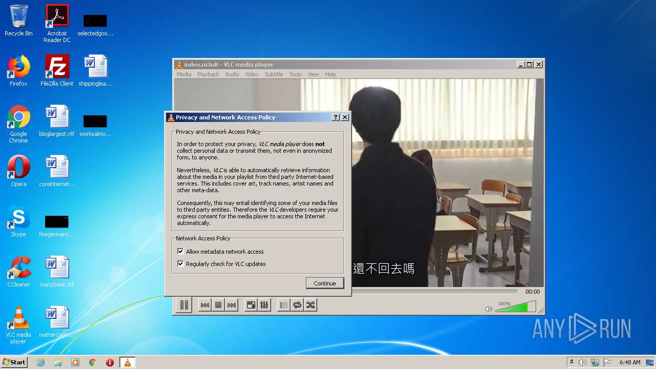Open the Windows Start menu
Screen dimensions: 656x369
tap(14, 362)
